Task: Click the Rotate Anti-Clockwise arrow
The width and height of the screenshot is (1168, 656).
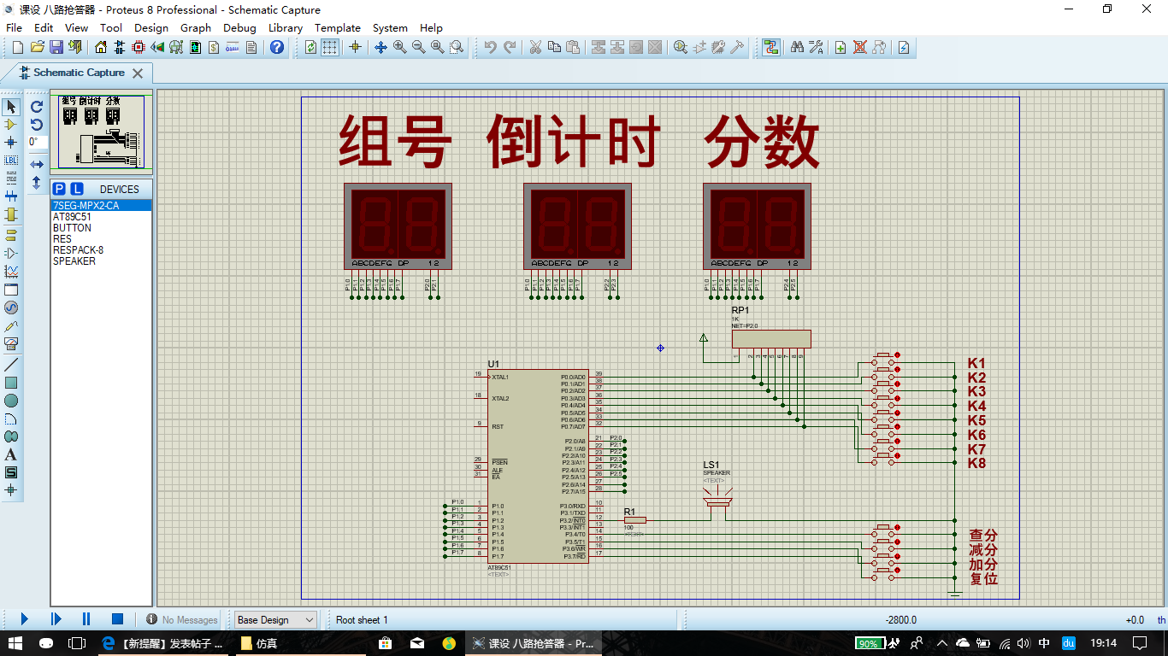Action: [37, 125]
